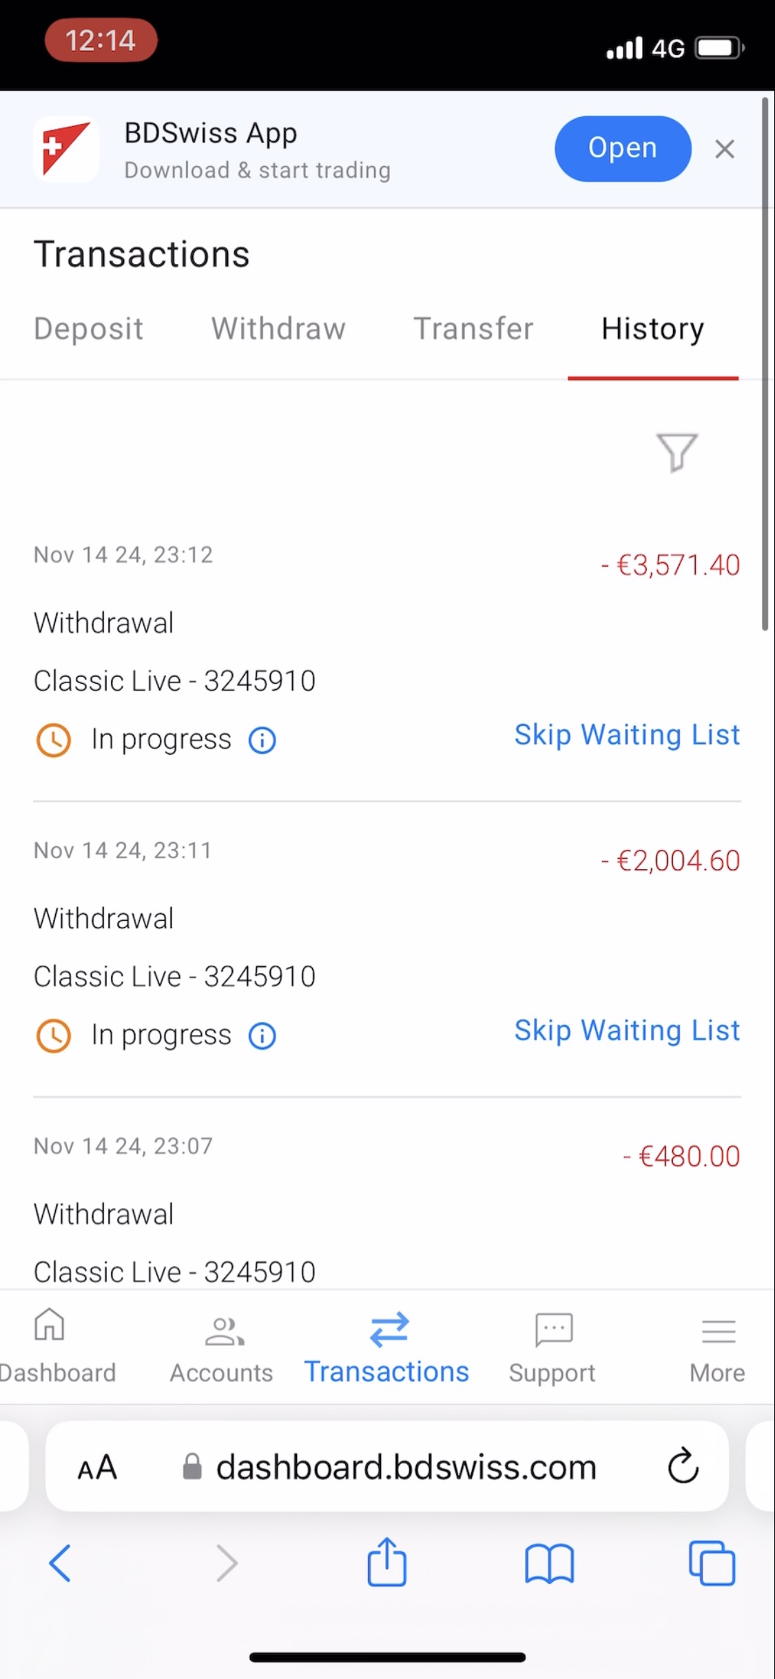Show Safari open tabs overview
This screenshot has height=1679, width=775.
pyautogui.click(x=712, y=1563)
